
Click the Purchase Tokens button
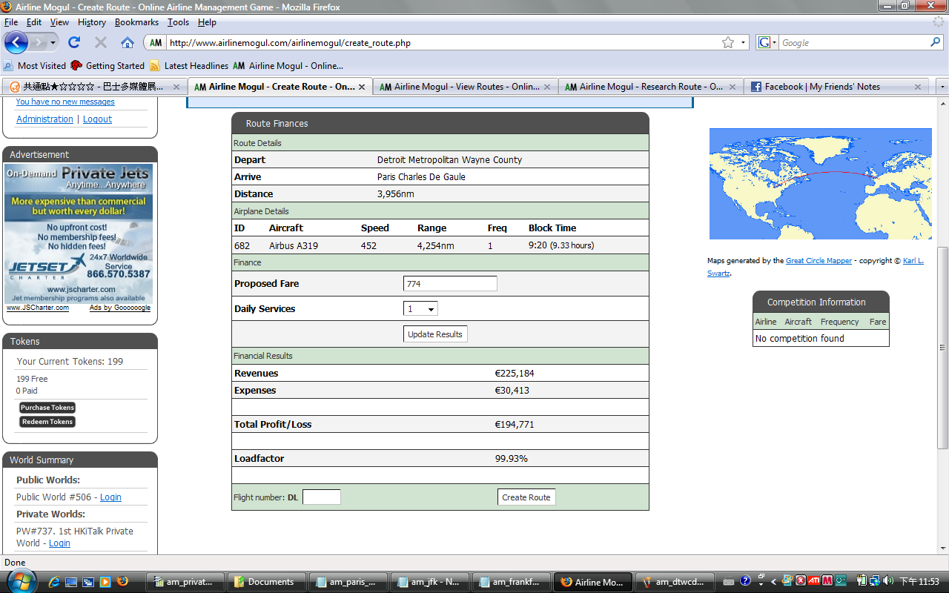(47, 408)
